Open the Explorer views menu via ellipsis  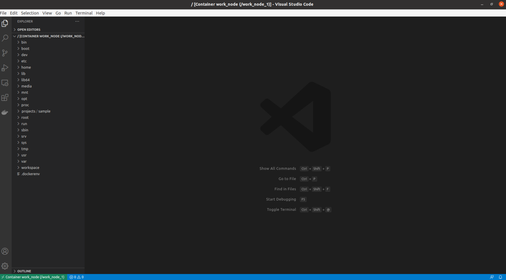coord(77,21)
